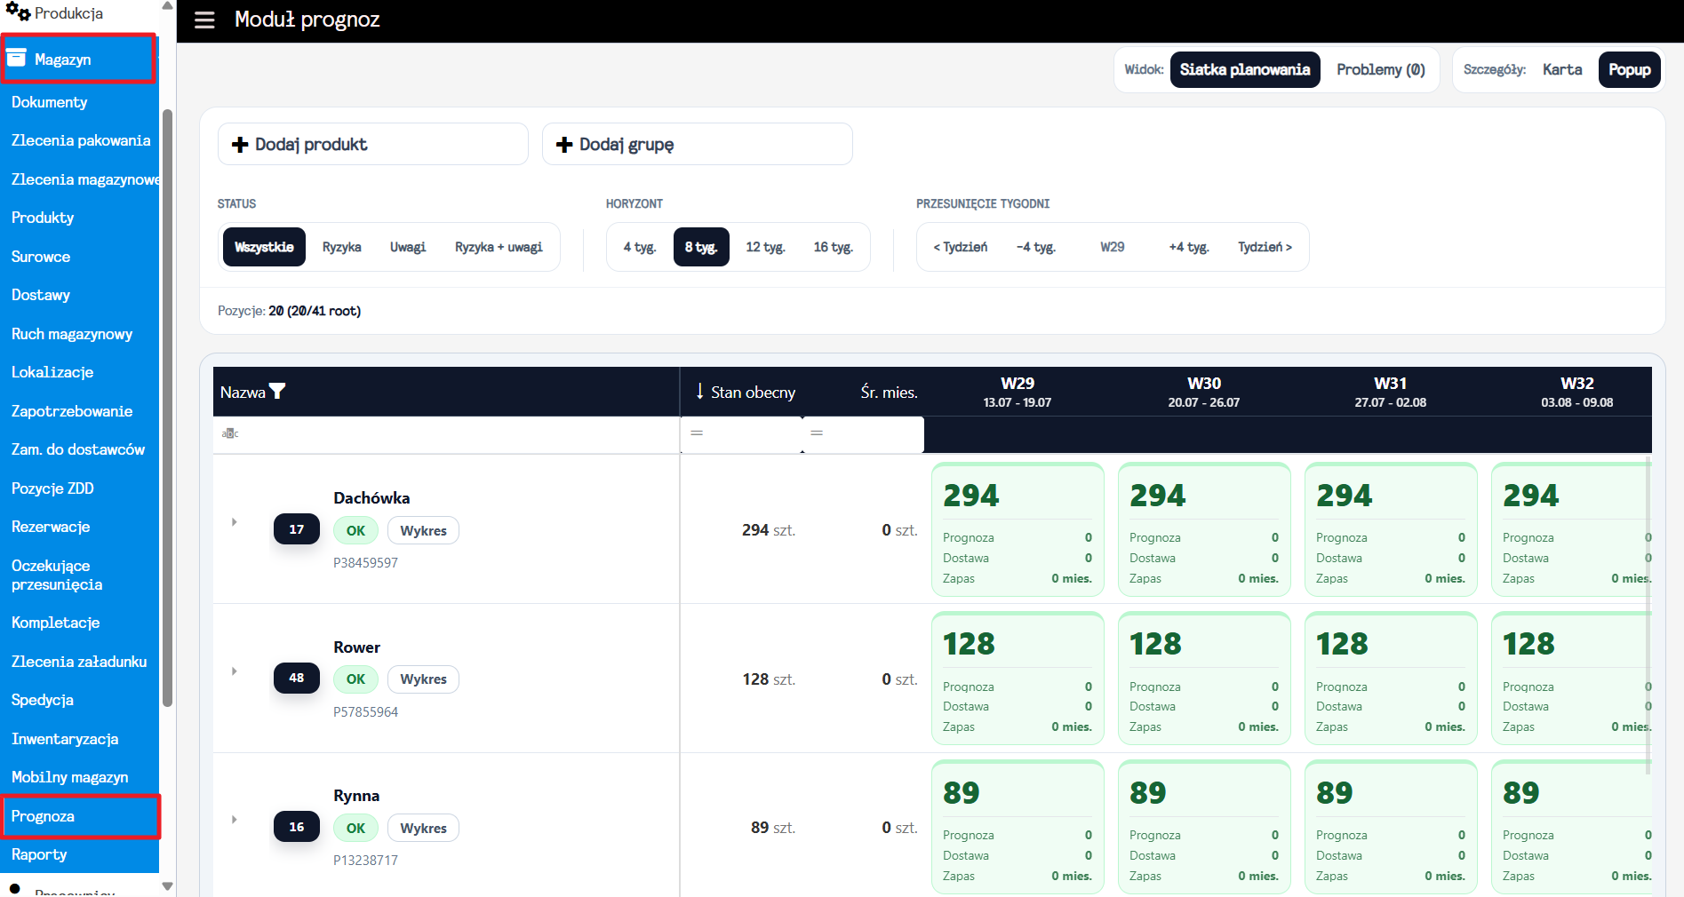Click the gears icon beside Produkcja
Viewport: 1684px width, 897px height.
[18, 12]
